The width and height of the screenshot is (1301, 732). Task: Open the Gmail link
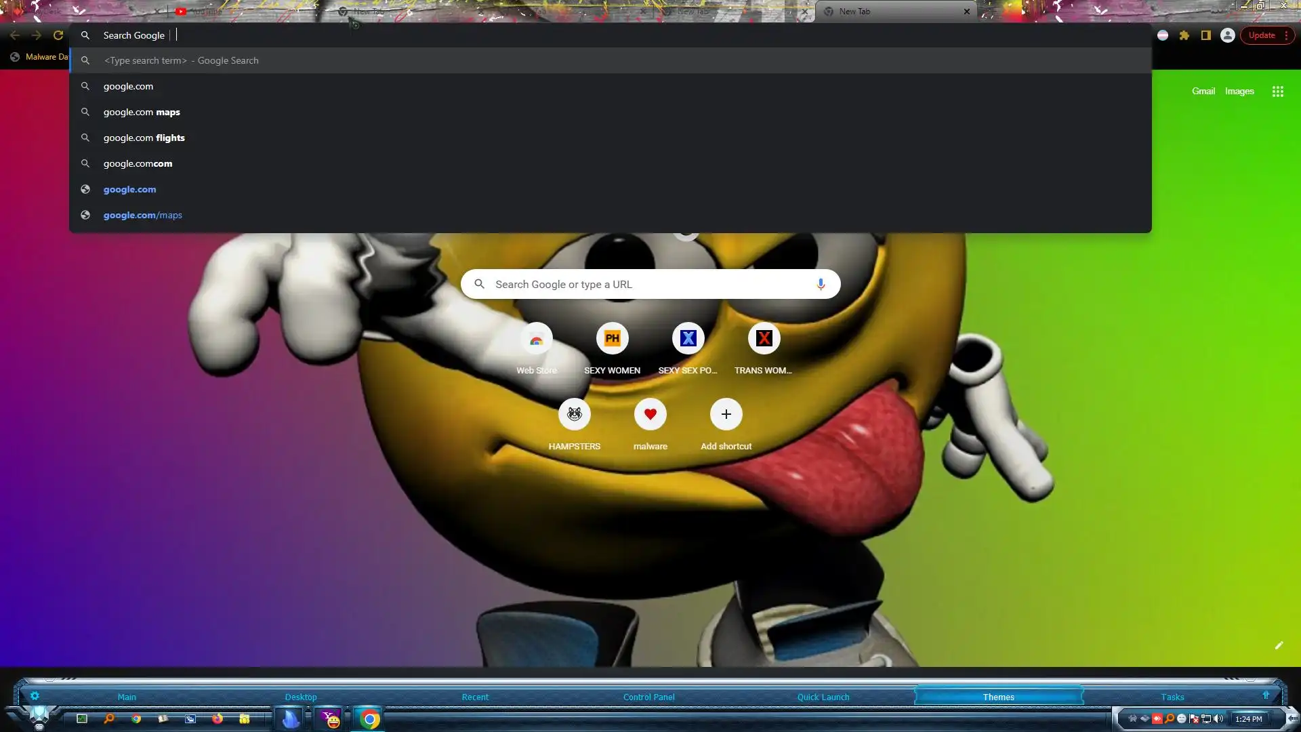pyautogui.click(x=1203, y=91)
